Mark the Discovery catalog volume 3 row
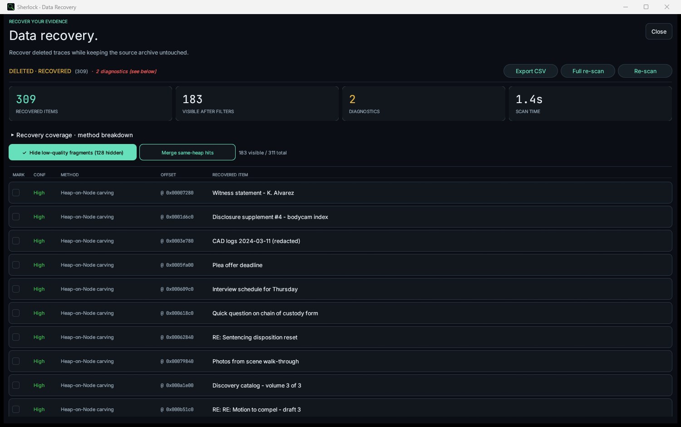681x427 pixels. pos(16,385)
